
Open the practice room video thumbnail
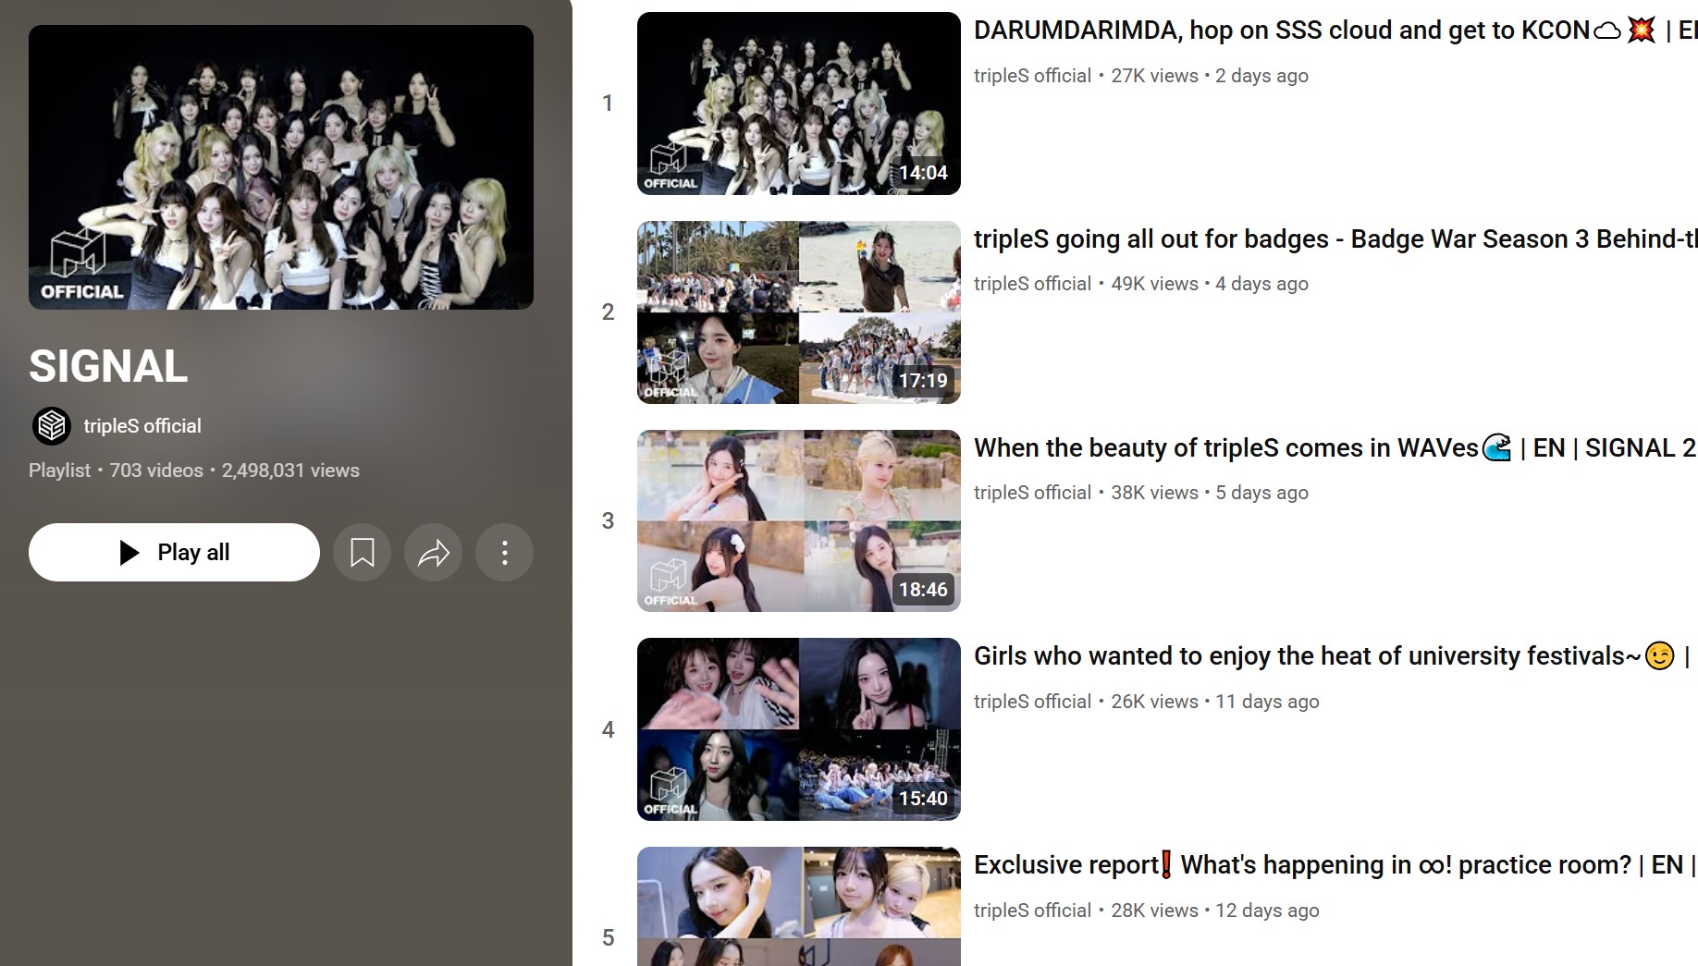tap(799, 907)
